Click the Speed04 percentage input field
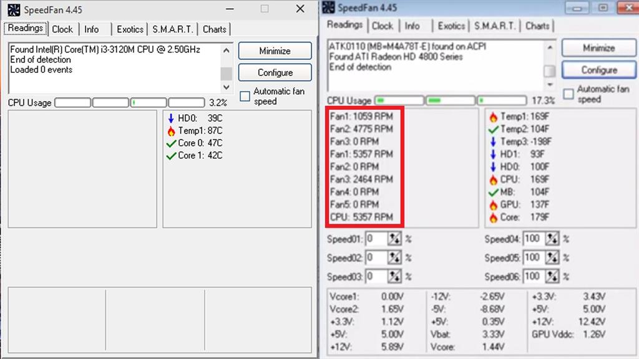The height and width of the screenshot is (359, 639). pyautogui.click(x=534, y=239)
